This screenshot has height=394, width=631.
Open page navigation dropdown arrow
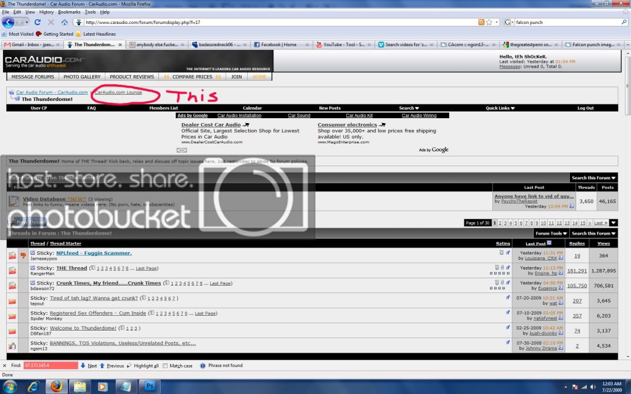(x=613, y=223)
